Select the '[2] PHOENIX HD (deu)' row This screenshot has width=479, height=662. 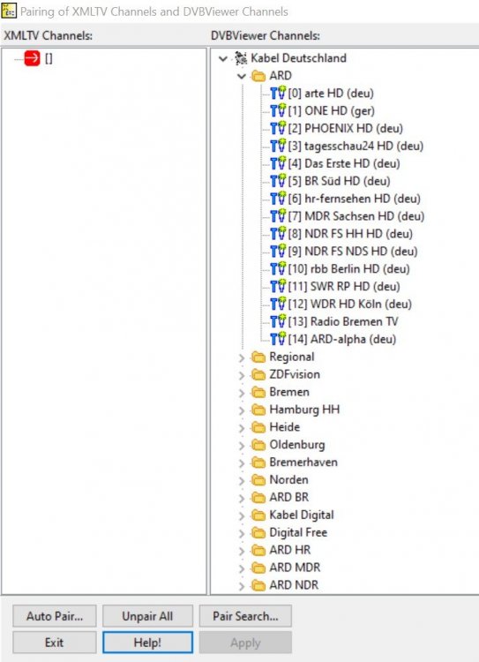[x=346, y=128]
